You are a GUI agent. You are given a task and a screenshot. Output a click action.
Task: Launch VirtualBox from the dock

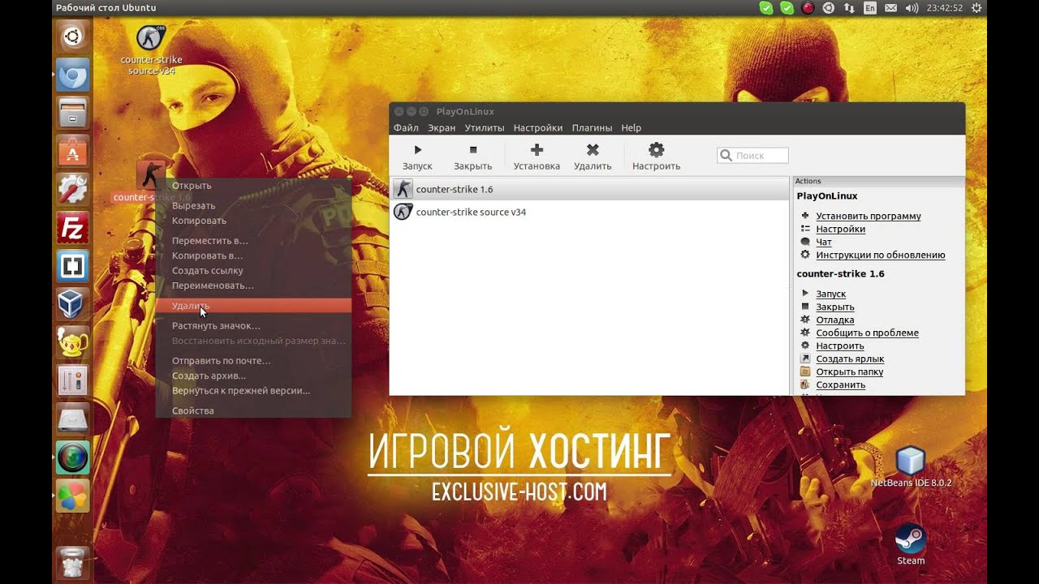coord(73,304)
